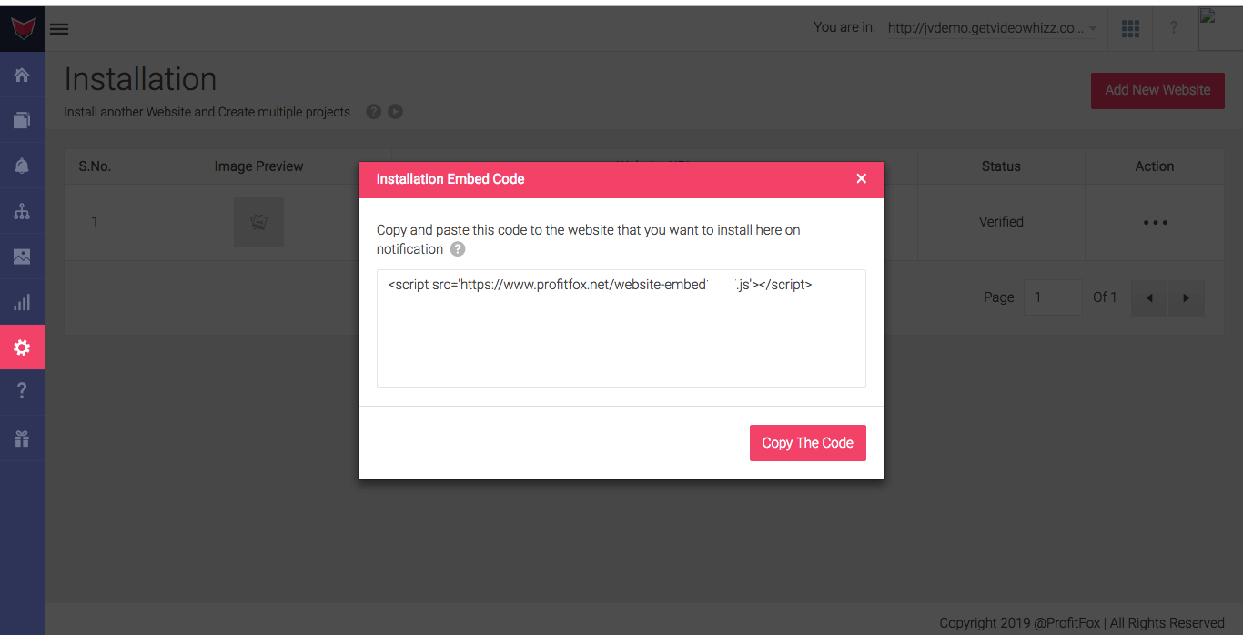The image size is (1243, 635).
Task: Play the tutorial video icon beside subtitle
Action: [x=395, y=112]
